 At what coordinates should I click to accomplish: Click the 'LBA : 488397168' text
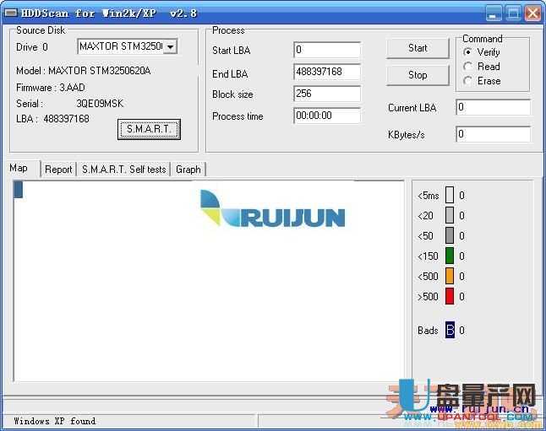tap(52, 119)
